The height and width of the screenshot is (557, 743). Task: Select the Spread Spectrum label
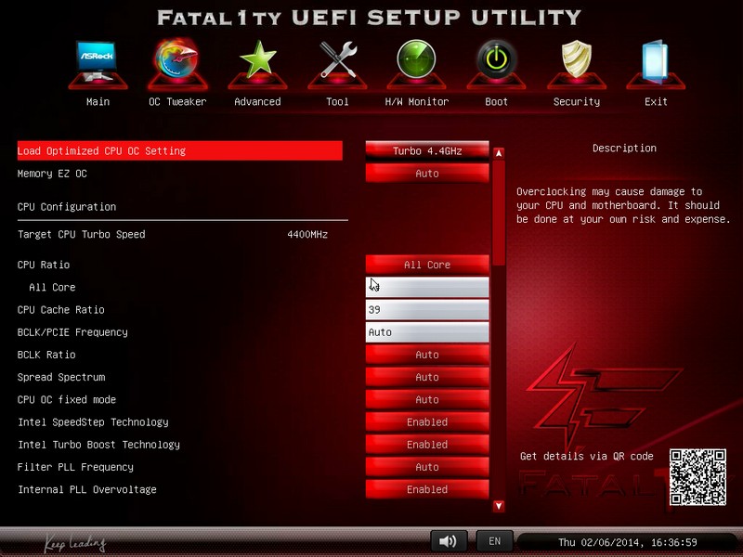(61, 377)
